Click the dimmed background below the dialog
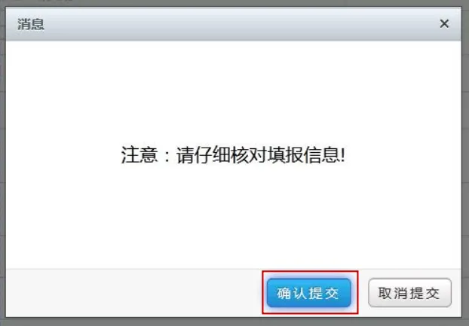469x326 pixels. tap(234, 321)
